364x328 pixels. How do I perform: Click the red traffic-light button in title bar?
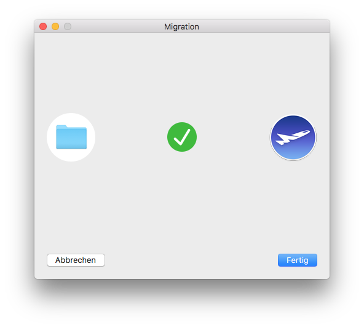(x=43, y=26)
